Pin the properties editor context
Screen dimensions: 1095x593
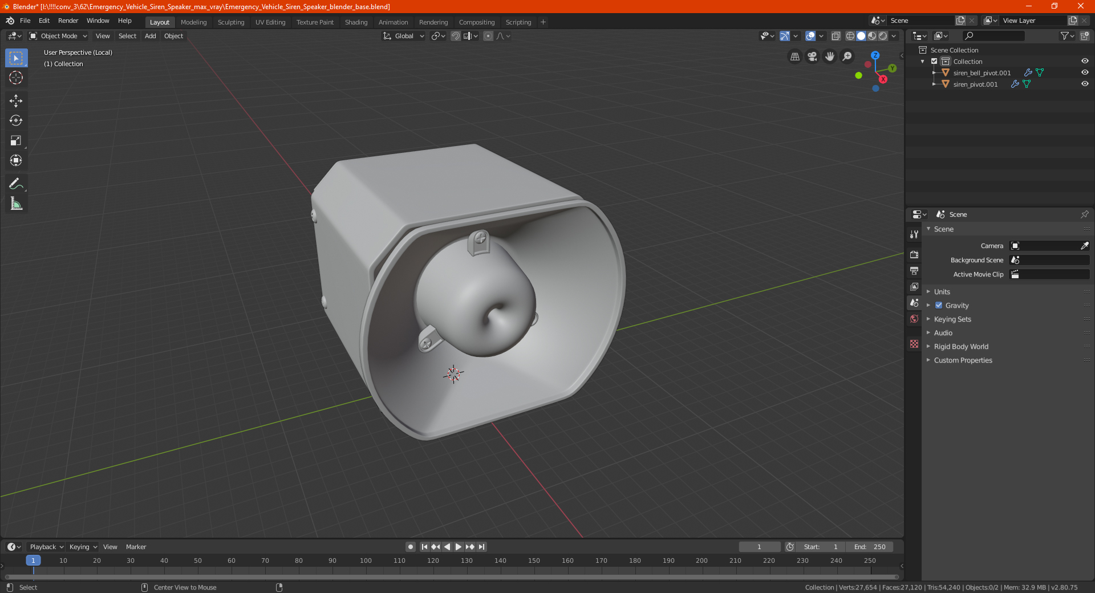1084,214
